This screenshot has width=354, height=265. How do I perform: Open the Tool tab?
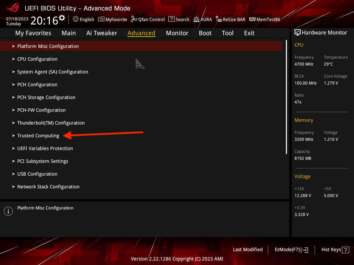227,33
